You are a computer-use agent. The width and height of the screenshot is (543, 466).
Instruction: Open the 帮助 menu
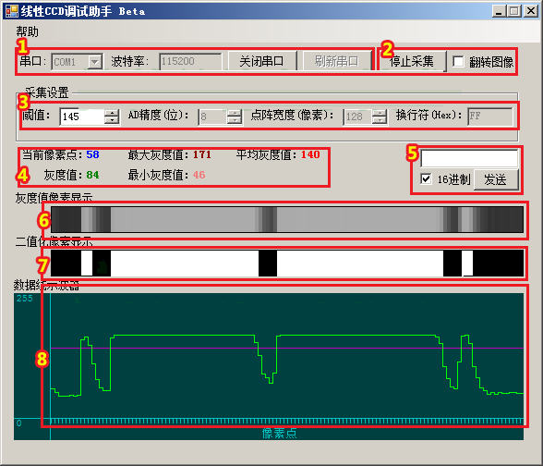27,31
